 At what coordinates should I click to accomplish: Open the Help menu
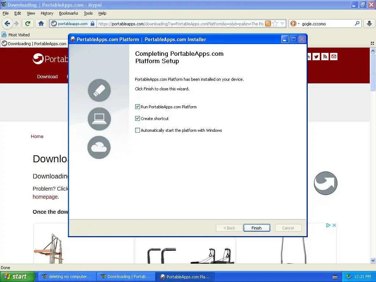click(102, 13)
